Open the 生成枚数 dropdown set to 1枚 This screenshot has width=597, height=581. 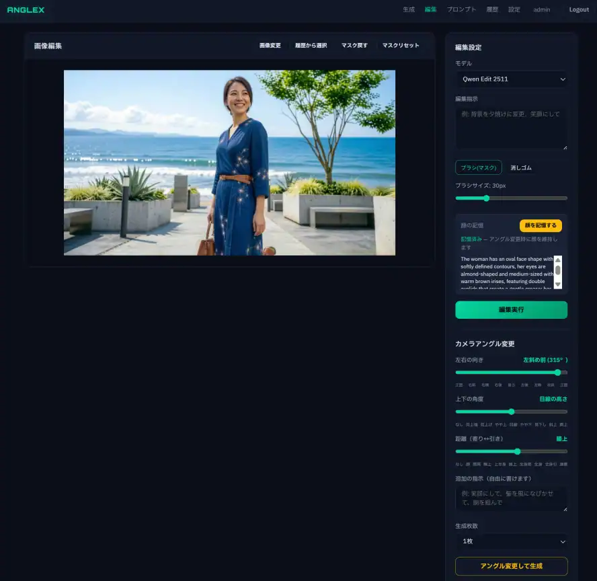click(512, 541)
